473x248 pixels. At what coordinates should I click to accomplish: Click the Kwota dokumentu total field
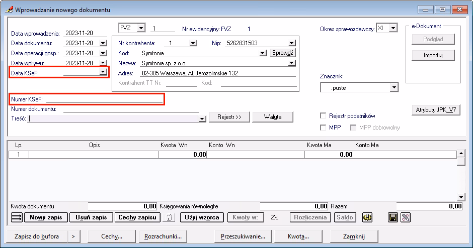(x=122, y=206)
